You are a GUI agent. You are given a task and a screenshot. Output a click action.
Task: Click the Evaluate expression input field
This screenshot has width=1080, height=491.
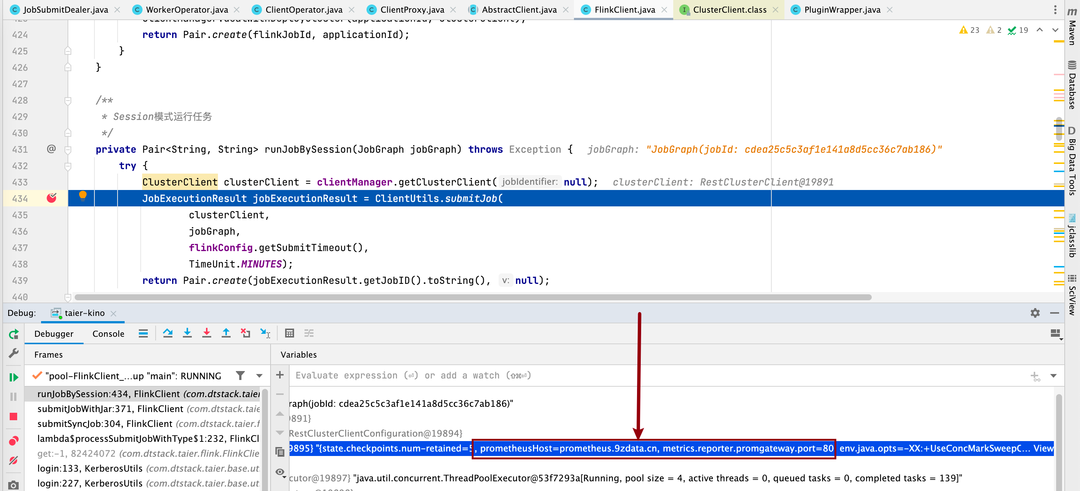658,376
